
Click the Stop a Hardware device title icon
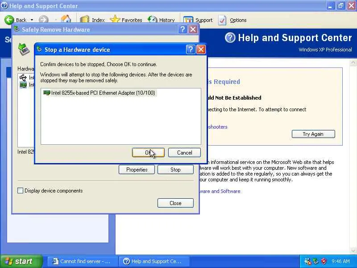pyautogui.click(x=39, y=49)
